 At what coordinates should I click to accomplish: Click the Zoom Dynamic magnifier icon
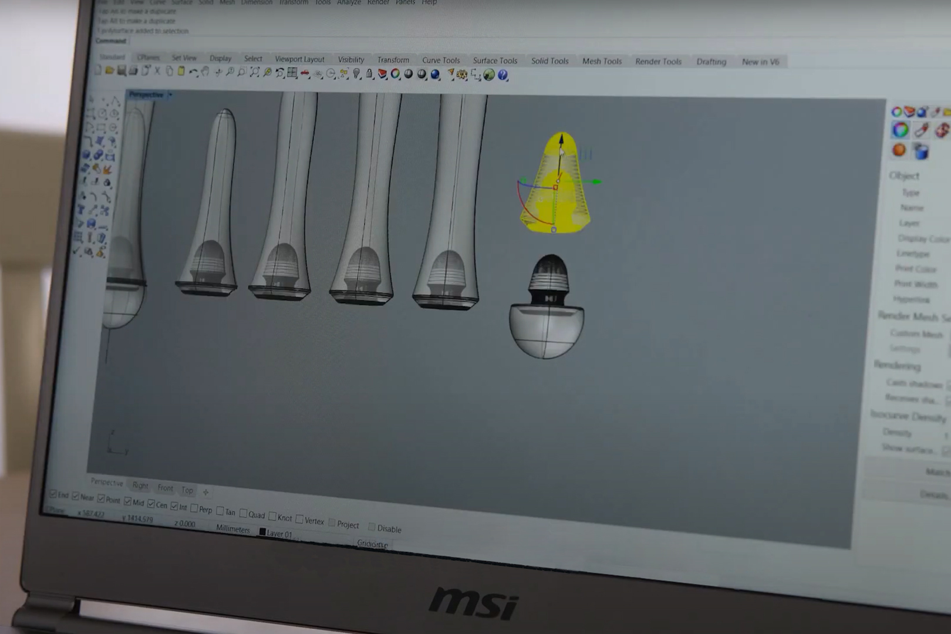coord(230,72)
